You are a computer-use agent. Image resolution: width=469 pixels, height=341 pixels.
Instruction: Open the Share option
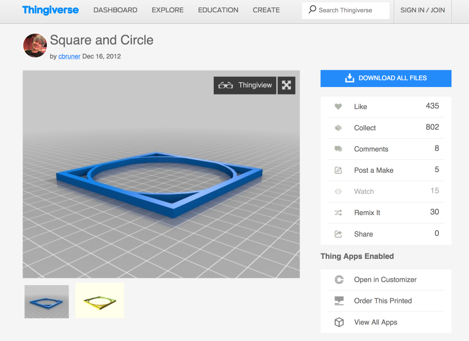363,234
